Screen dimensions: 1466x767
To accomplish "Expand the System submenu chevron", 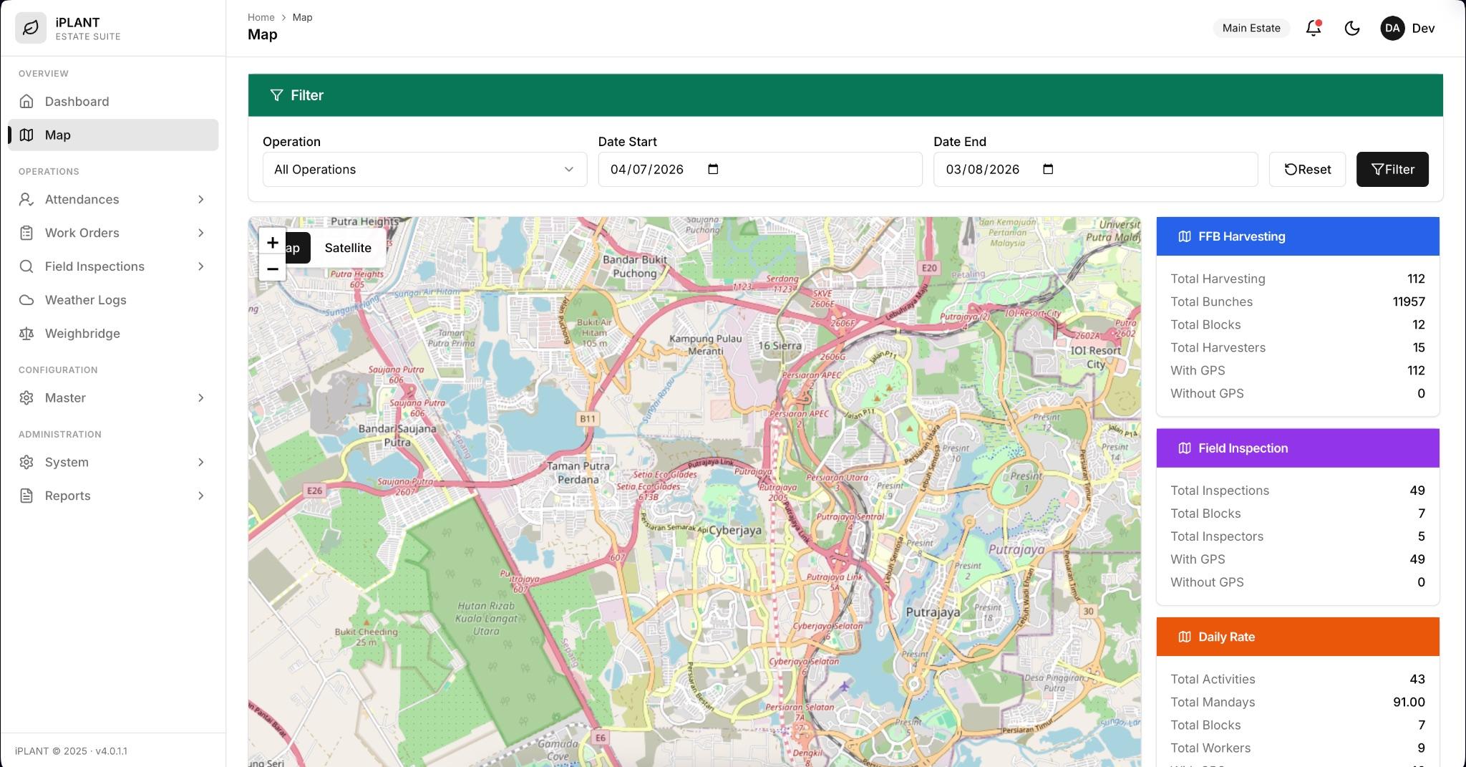I will (200, 462).
